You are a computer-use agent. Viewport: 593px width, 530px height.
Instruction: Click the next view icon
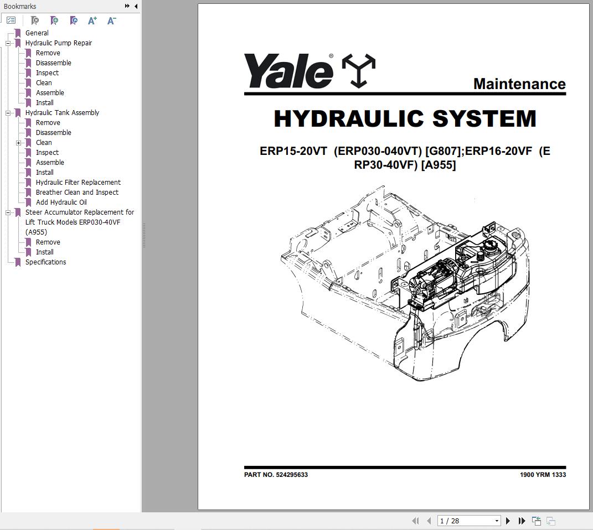tap(550, 521)
